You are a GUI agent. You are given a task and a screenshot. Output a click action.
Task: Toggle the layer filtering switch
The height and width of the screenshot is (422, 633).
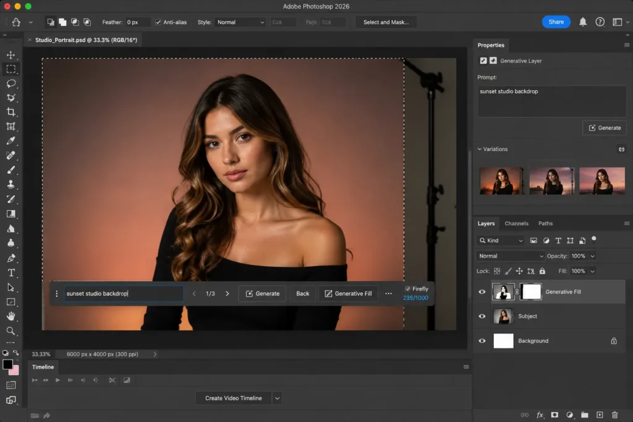click(594, 239)
